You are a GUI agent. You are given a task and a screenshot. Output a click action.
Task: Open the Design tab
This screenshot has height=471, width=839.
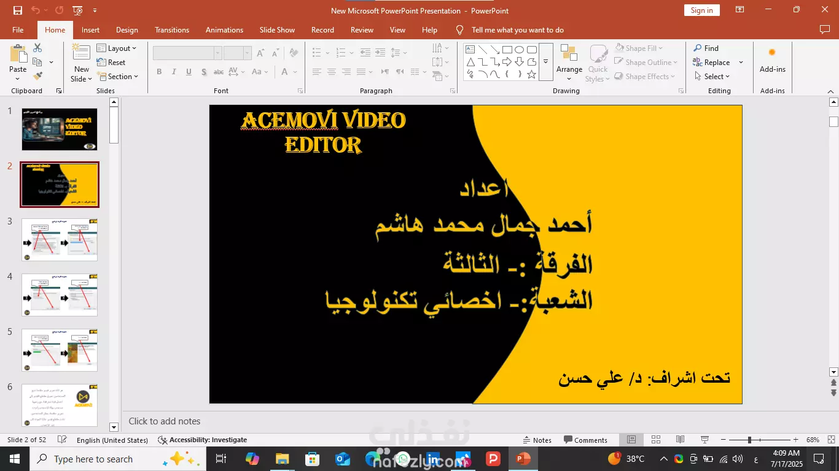point(127,29)
